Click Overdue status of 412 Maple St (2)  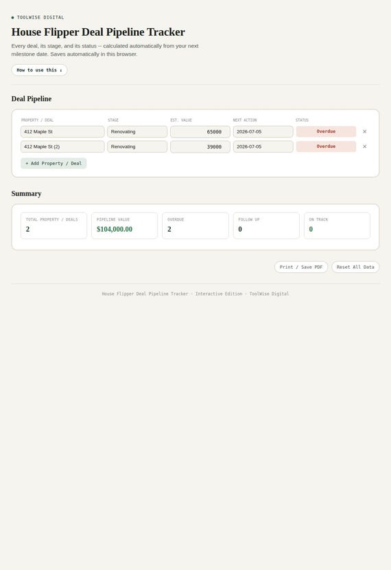tap(326, 146)
